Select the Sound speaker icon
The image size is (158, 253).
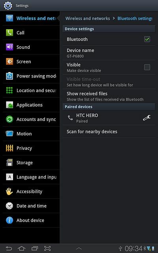click(9, 47)
